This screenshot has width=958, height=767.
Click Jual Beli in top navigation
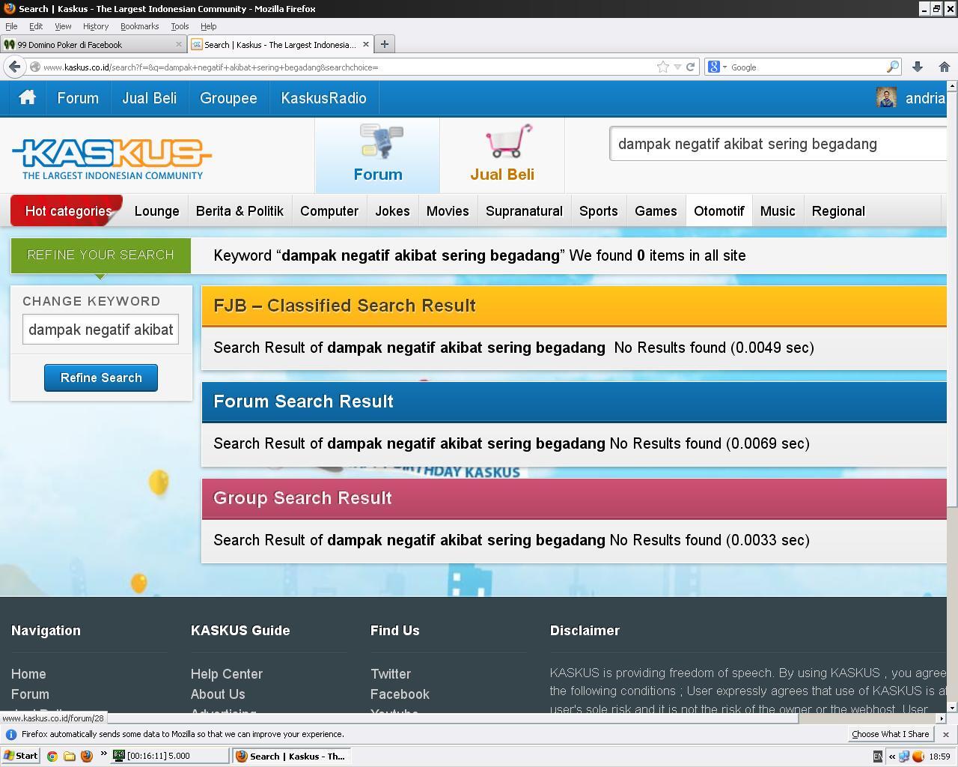[x=150, y=98]
